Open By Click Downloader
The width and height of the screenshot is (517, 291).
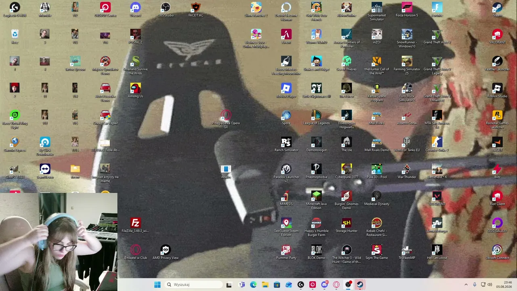point(45,146)
